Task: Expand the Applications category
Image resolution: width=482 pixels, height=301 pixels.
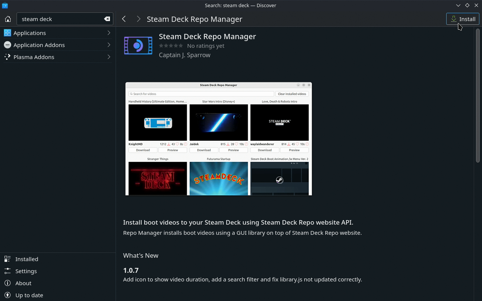Action: pos(56,33)
